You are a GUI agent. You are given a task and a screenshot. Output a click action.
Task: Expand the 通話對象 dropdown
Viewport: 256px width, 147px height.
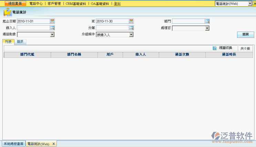pyautogui.click(x=52, y=34)
